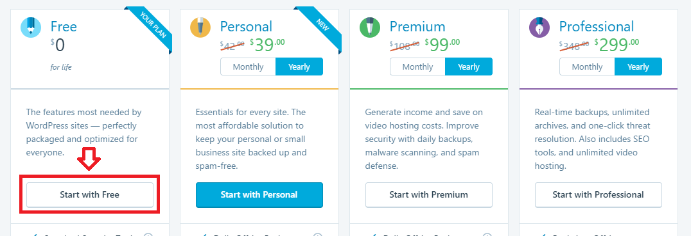Click the NEW ribbon on Personal plan
This screenshot has height=236, width=691.
coord(322,24)
